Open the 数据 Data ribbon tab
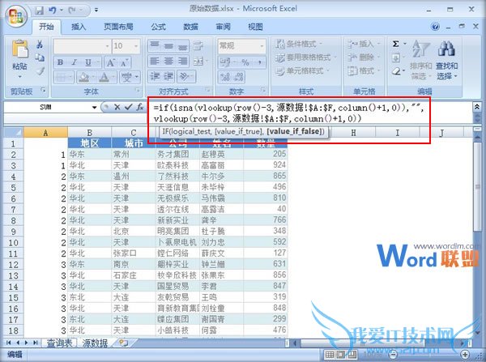This screenshot has width=486, height=362. coord(190,27)
